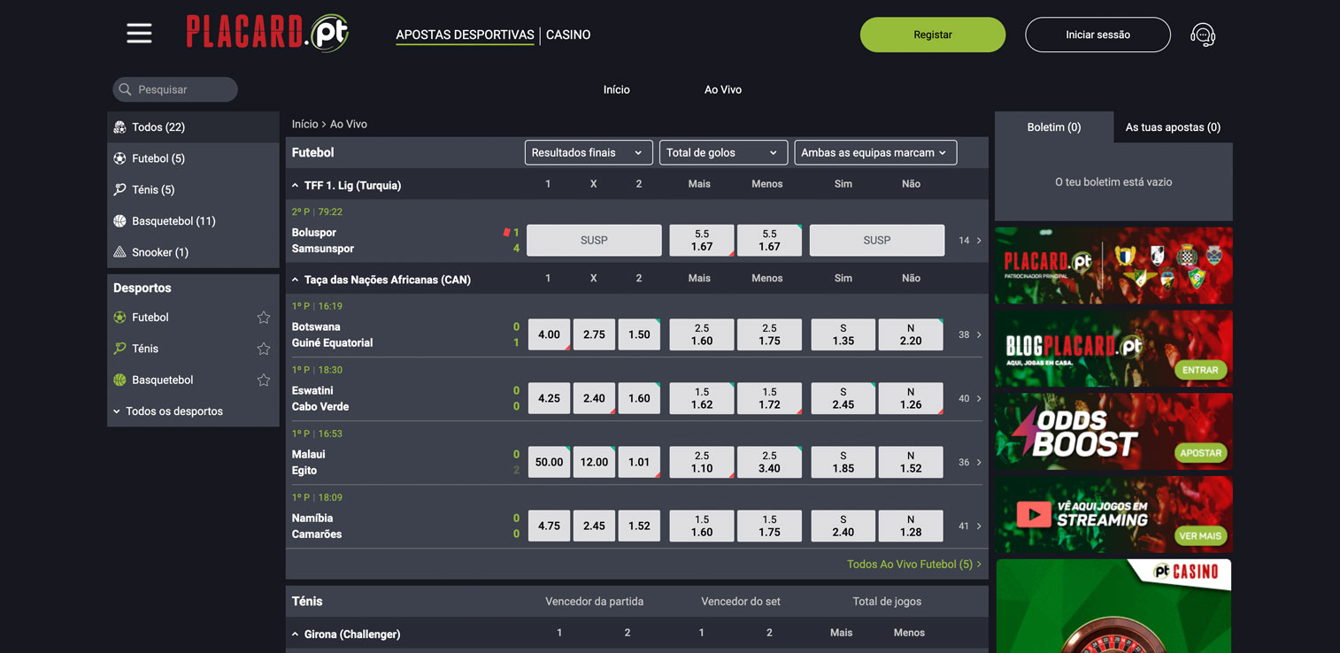Click the Desportos Ténis green icon

120,349
